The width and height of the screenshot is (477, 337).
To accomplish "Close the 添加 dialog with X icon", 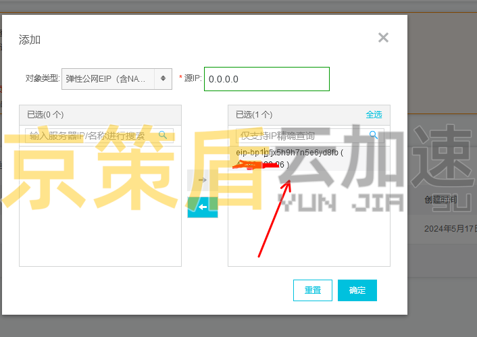I will pos(383,38).
